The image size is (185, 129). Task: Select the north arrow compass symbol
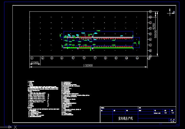(171, 12)
